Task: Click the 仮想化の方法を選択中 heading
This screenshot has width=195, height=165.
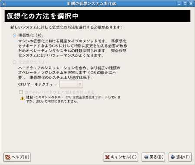Action: pos(42,16)
